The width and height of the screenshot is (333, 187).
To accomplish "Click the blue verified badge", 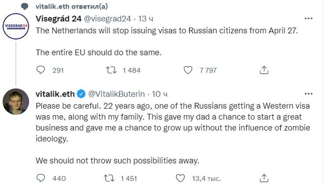I will click(x=81, y=94).
